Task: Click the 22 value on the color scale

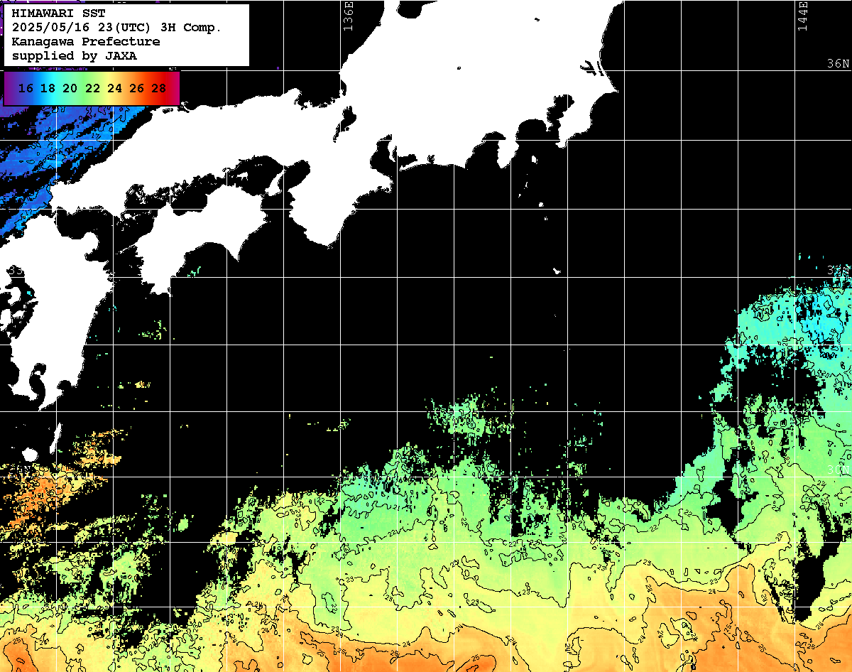Action: coord(92,89)
